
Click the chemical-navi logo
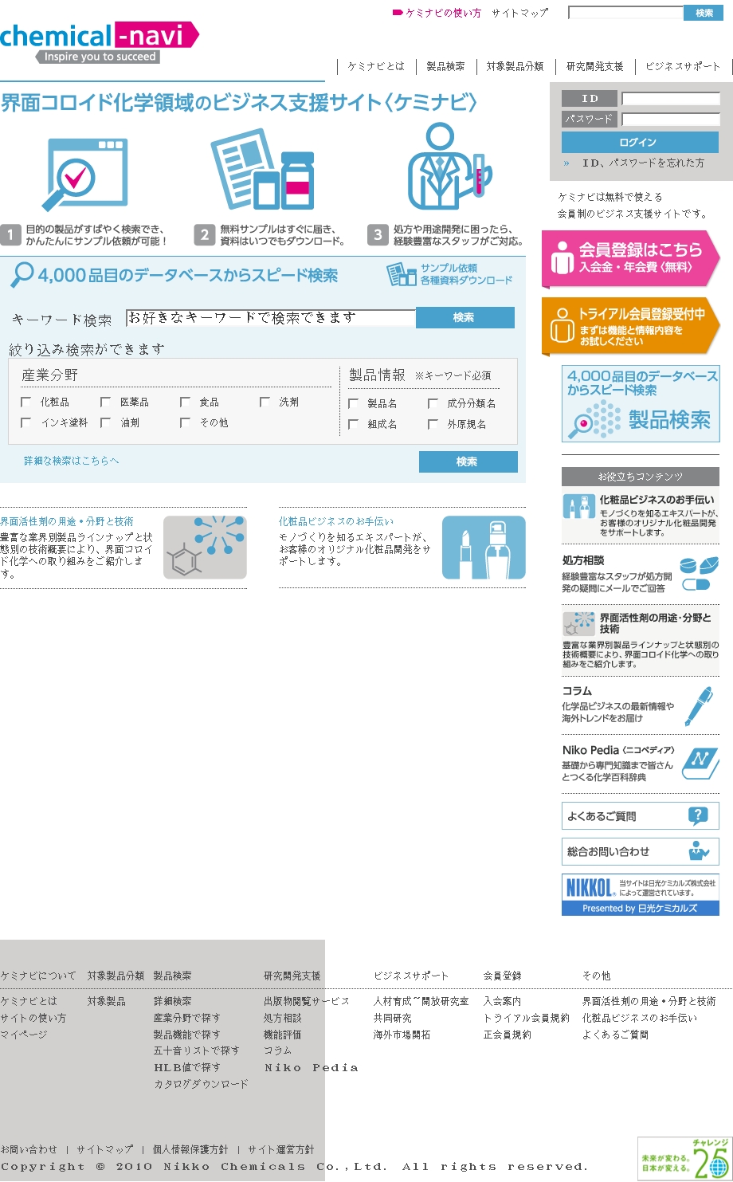pyautogui.click(x=100, y=42)
